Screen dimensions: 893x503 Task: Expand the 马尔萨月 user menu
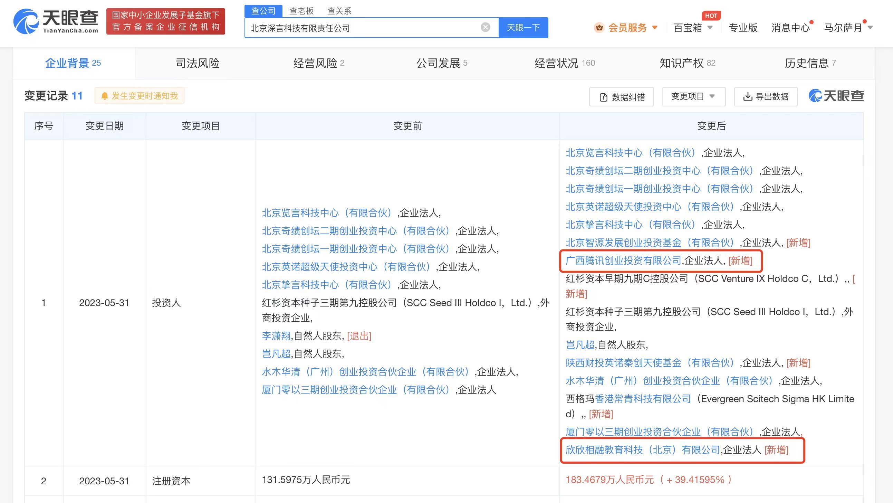tap(870, 28)
